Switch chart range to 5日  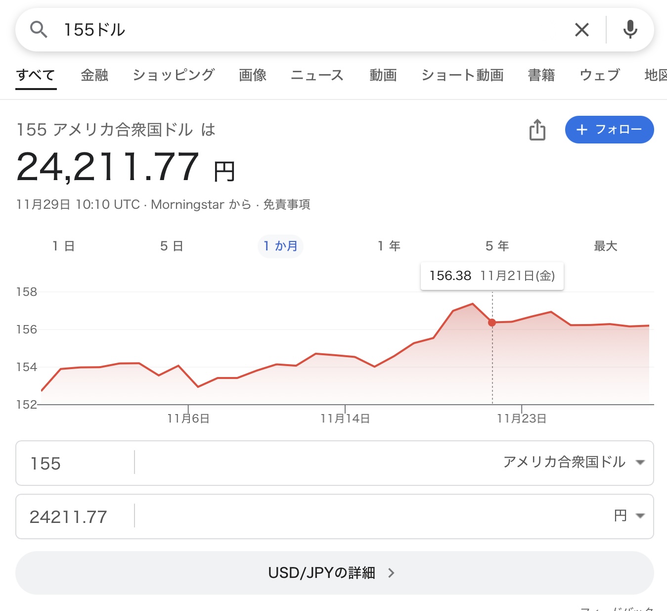coord(172,246)
